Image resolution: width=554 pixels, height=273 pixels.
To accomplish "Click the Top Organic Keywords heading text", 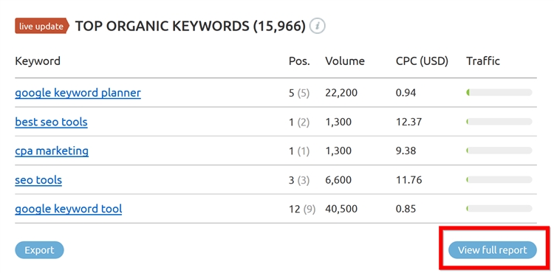I will [190, 27].
